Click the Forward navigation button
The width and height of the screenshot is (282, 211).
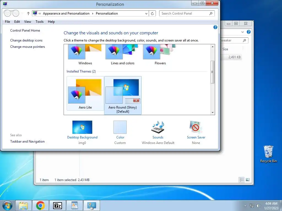click(16, 13)
